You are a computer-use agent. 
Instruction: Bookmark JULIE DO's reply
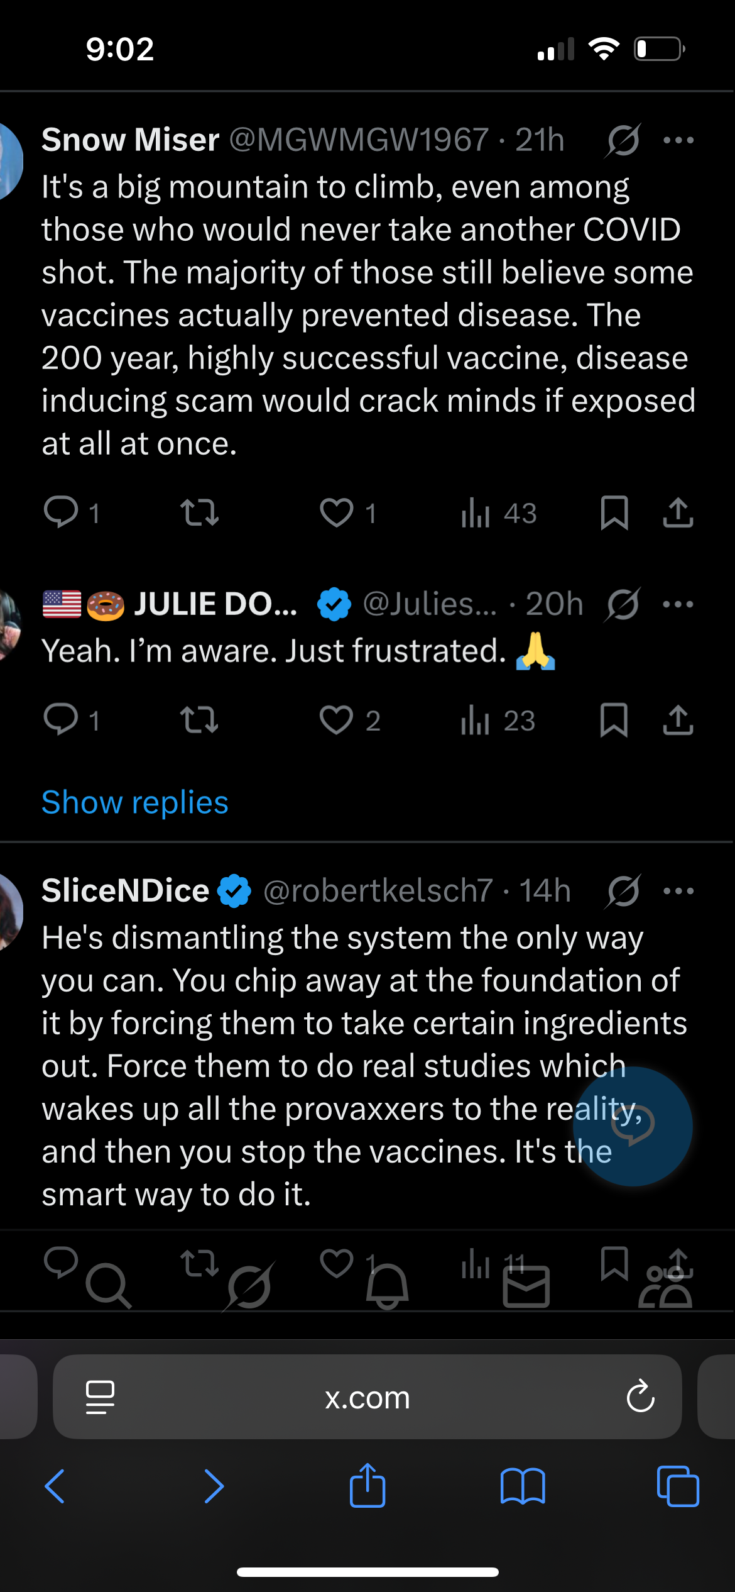pyautogui.click(x=614, y=720)
